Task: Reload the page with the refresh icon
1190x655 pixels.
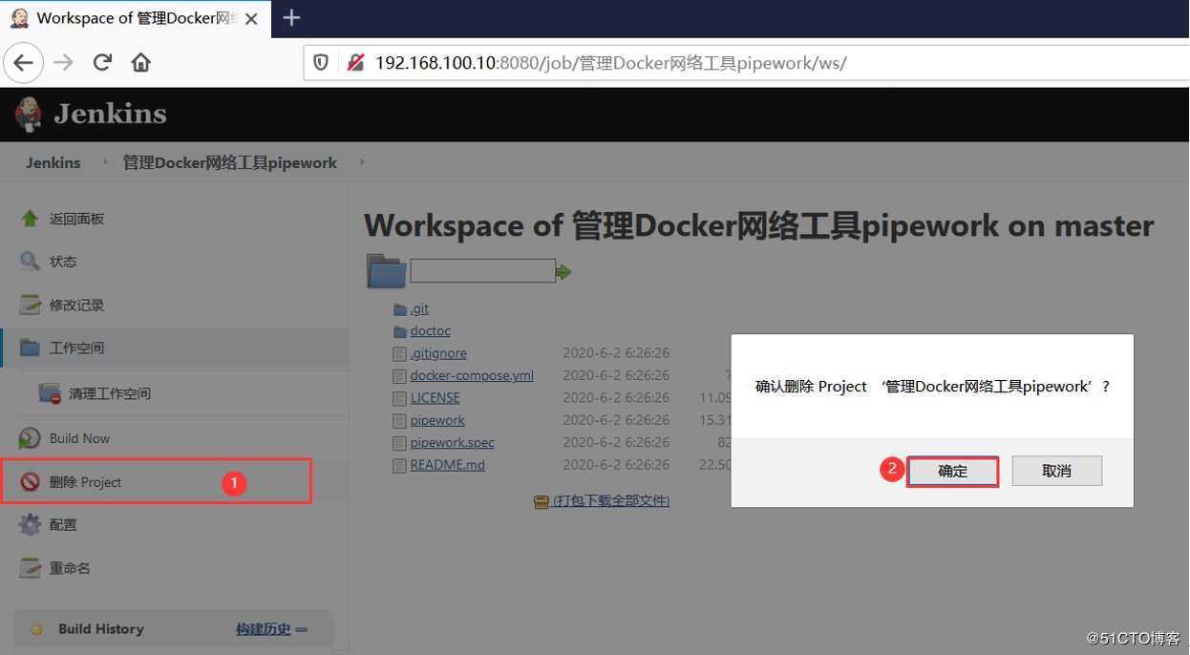Action: [x=102, y=63]
